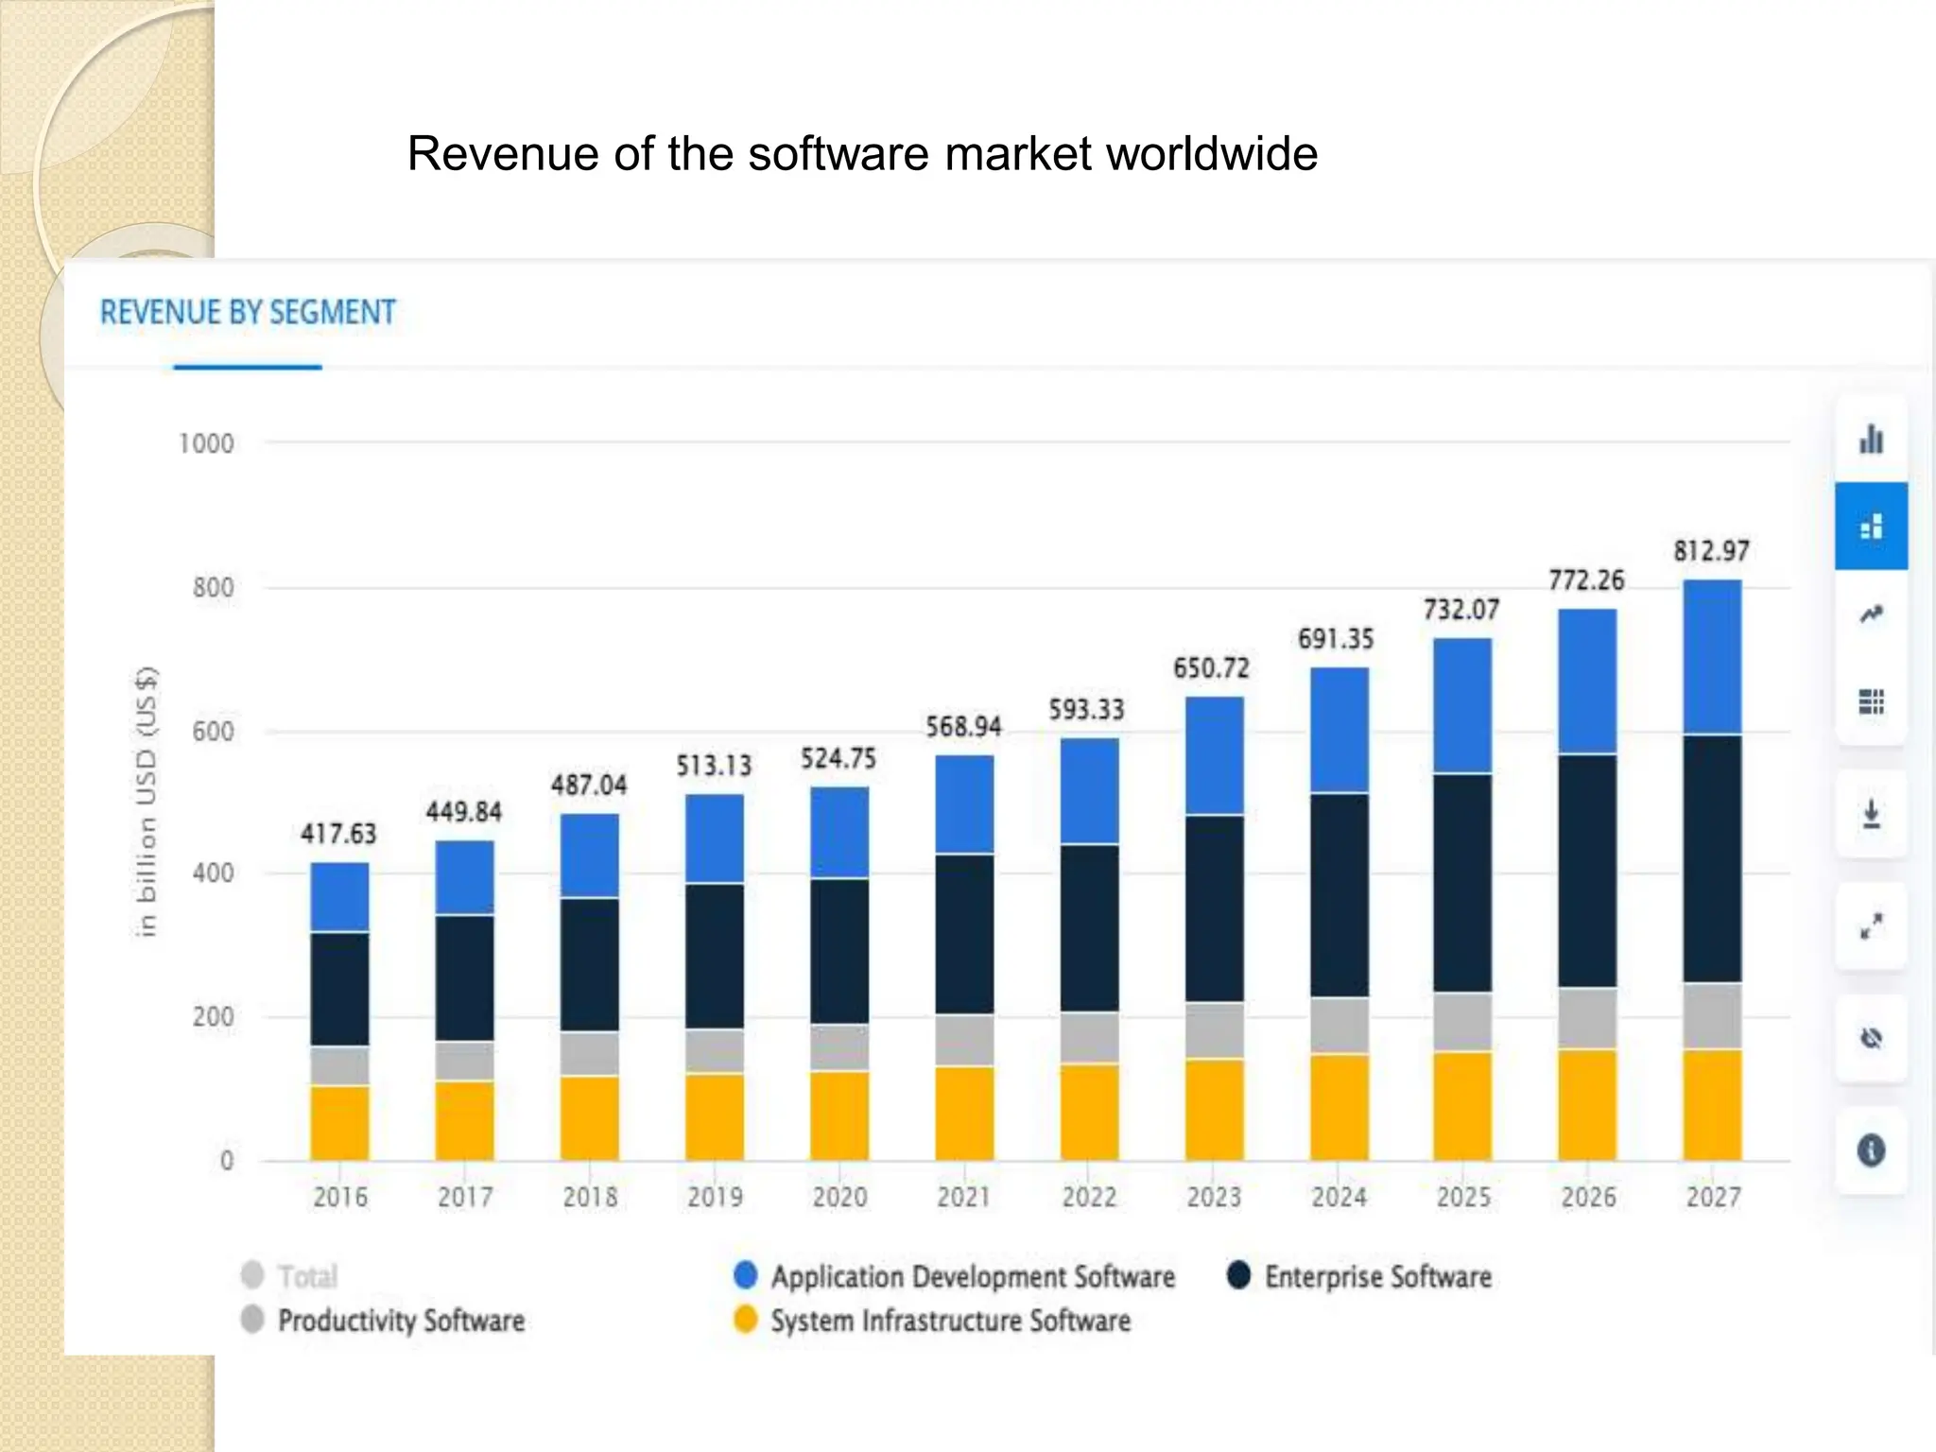This screenshot has height=1452, width=1936.
Task: Click the 812.97 value label
Action: pyautogui.click(x=1711, y=550)
